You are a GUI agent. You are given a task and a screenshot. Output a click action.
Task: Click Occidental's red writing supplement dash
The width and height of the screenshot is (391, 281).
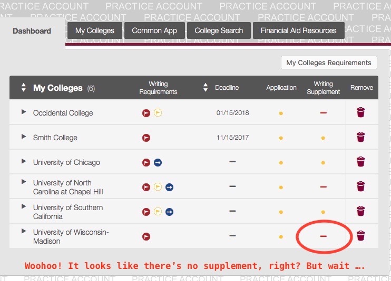pyautogui.click(x=324, y=113)
